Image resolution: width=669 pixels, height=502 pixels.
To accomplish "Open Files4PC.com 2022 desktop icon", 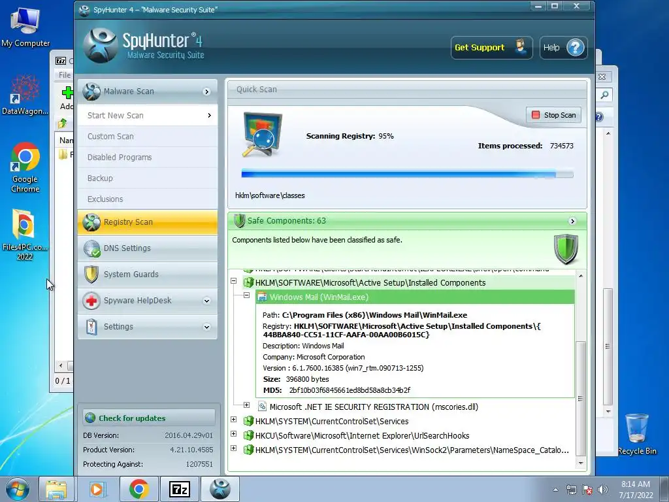I will click(x=25, y=235).
